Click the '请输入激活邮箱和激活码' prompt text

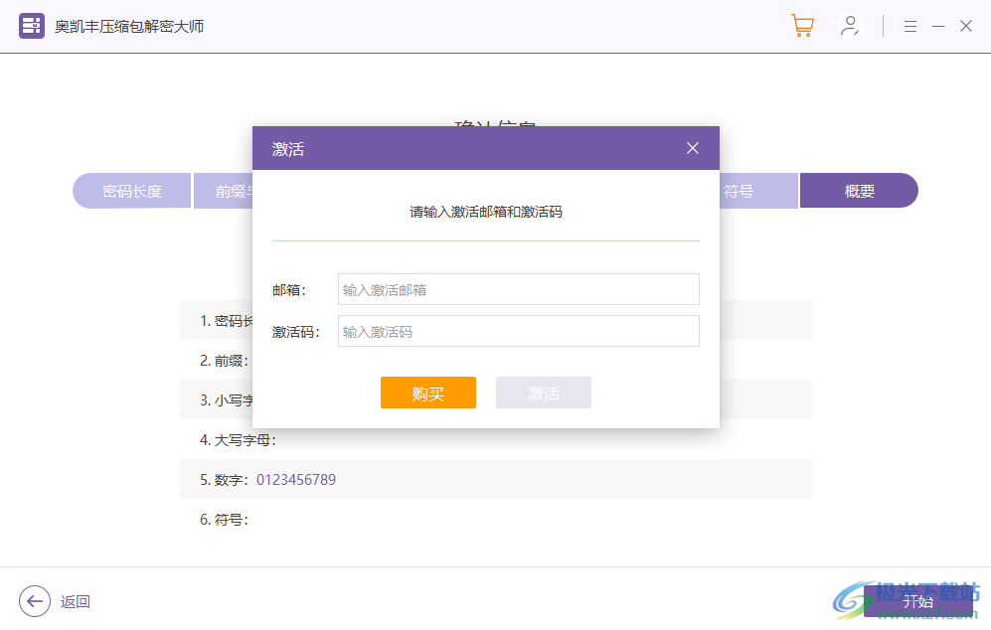pyautogui.click(x=485, y=212)
